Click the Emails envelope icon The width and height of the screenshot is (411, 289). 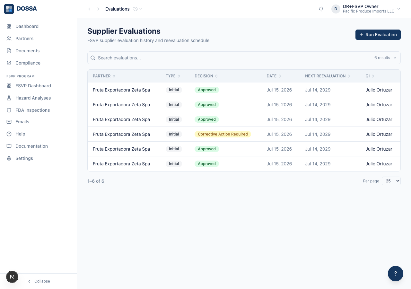[9, 122]
